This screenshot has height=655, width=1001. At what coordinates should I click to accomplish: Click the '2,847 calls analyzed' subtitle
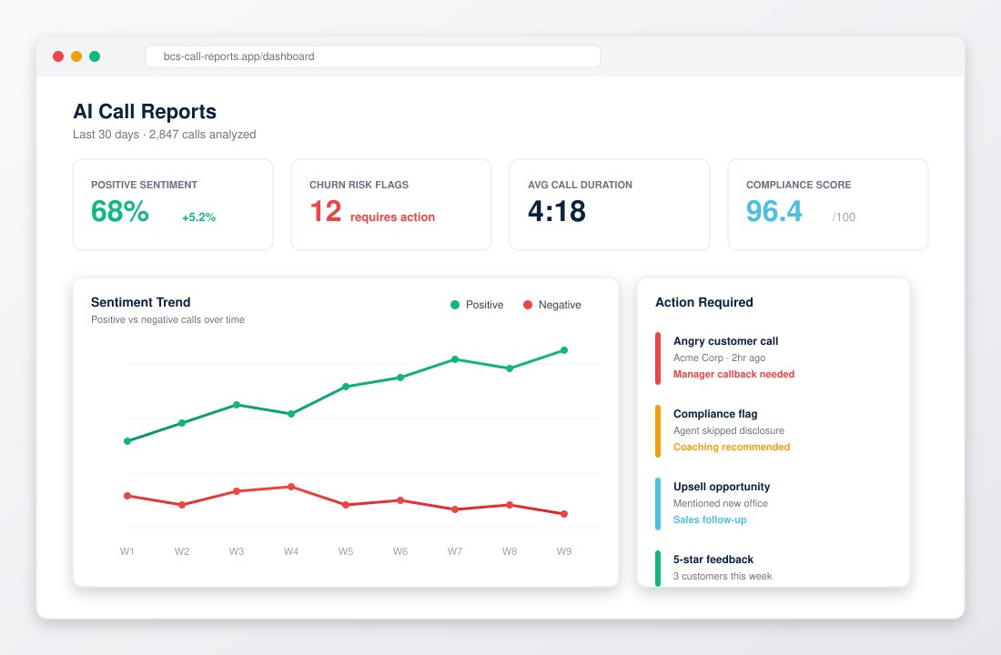coord(202,134)
